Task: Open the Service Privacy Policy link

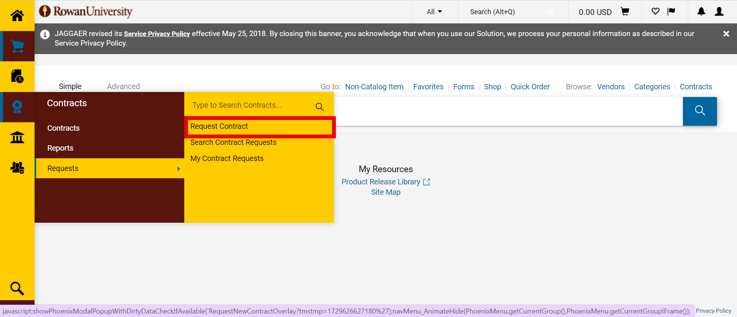Action: [157, 34]
